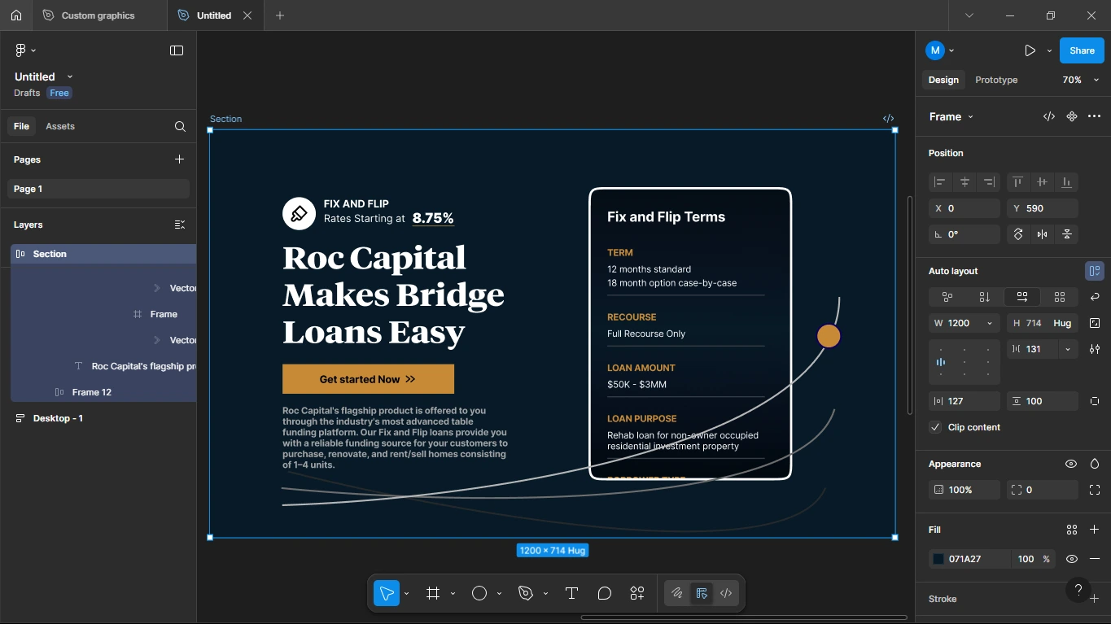This screenshot has width=1111, height=624.
Task: Switch to the Assets tab
Action: coord(60,126)
